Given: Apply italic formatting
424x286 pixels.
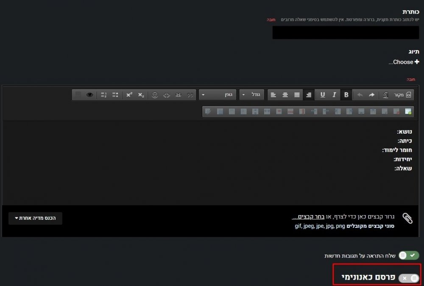Looking at the screenshot, I should [334, 95].
